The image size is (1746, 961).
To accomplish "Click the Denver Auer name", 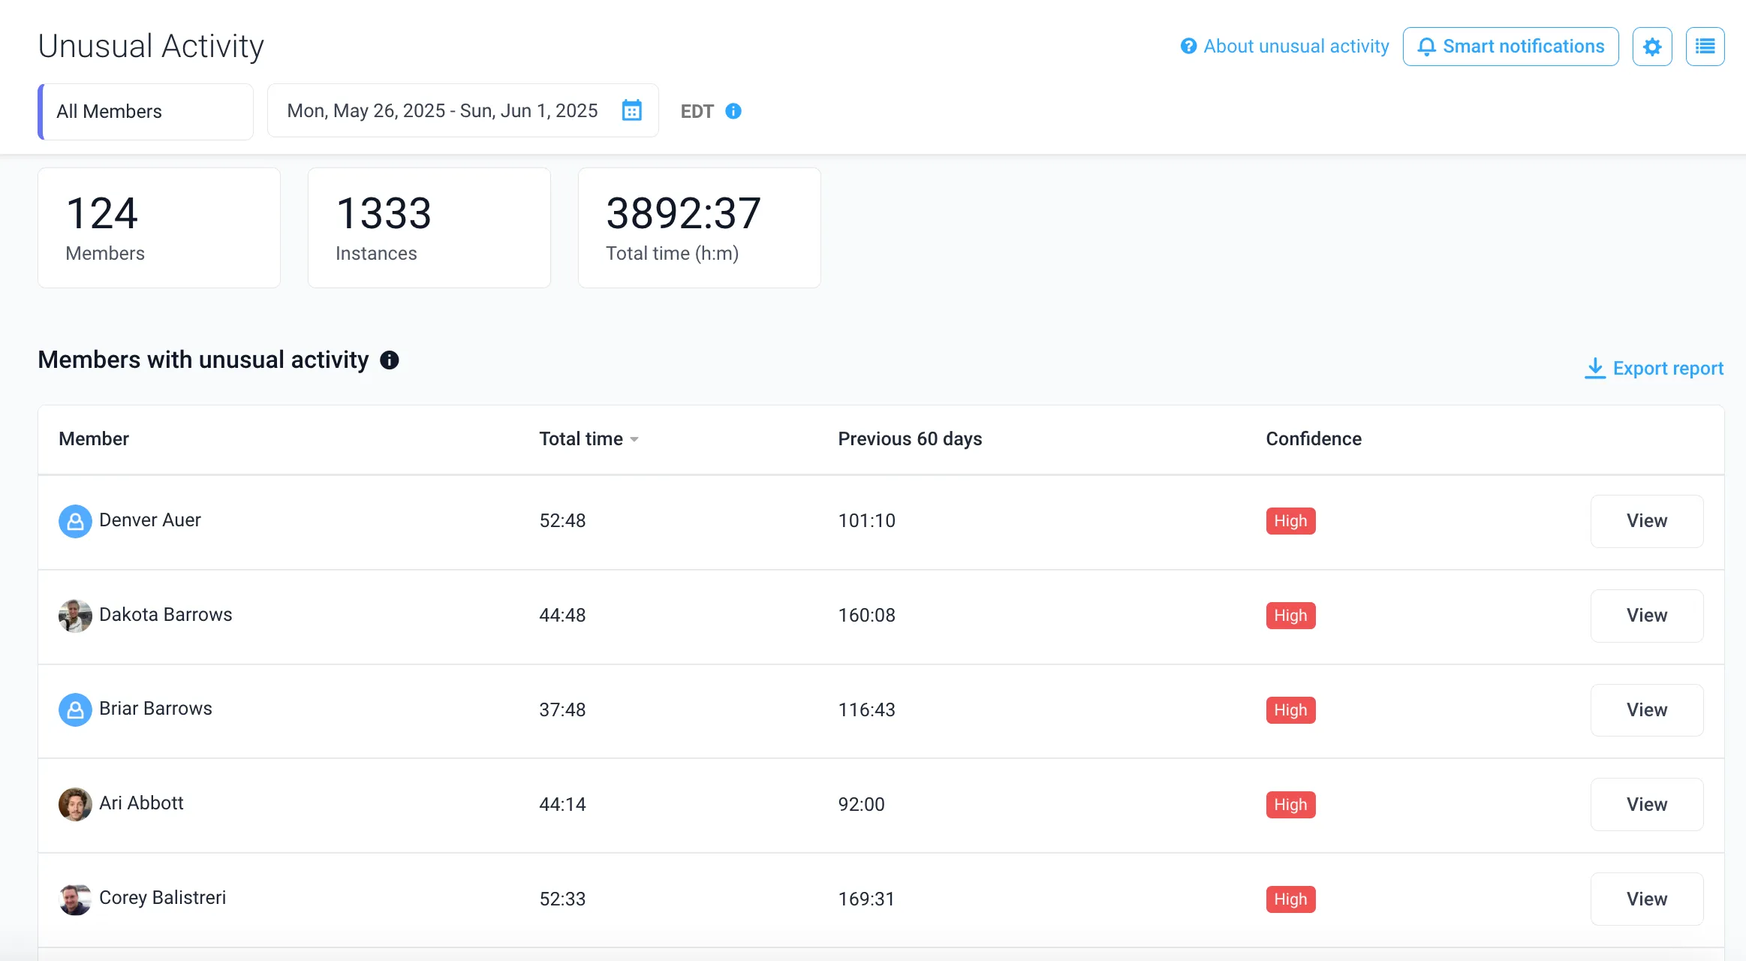I will (x=150, y=520).
